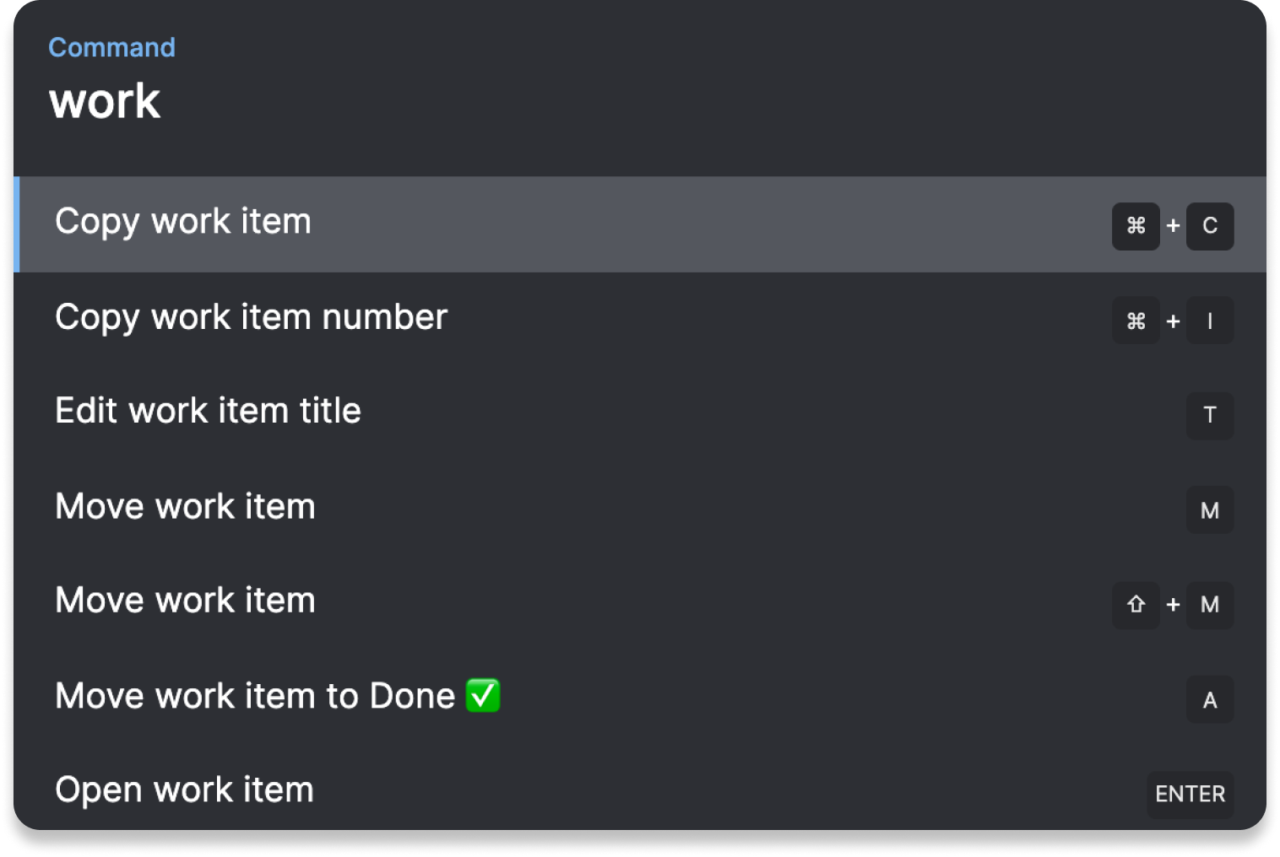This screenshot has height=857, width=1280.
Task: Click the C key badge
Action: 1210,226
